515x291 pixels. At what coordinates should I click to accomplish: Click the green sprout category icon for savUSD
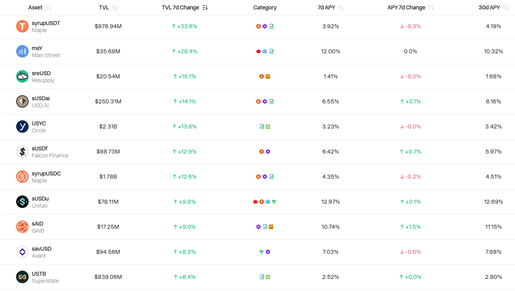(x=262, y=252)
